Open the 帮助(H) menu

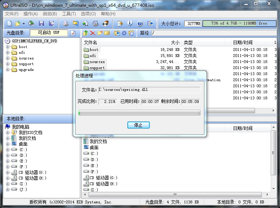[x=108, y=14]
